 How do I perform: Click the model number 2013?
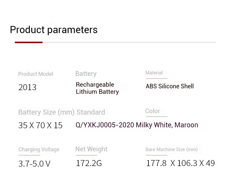tap(27, 87)
